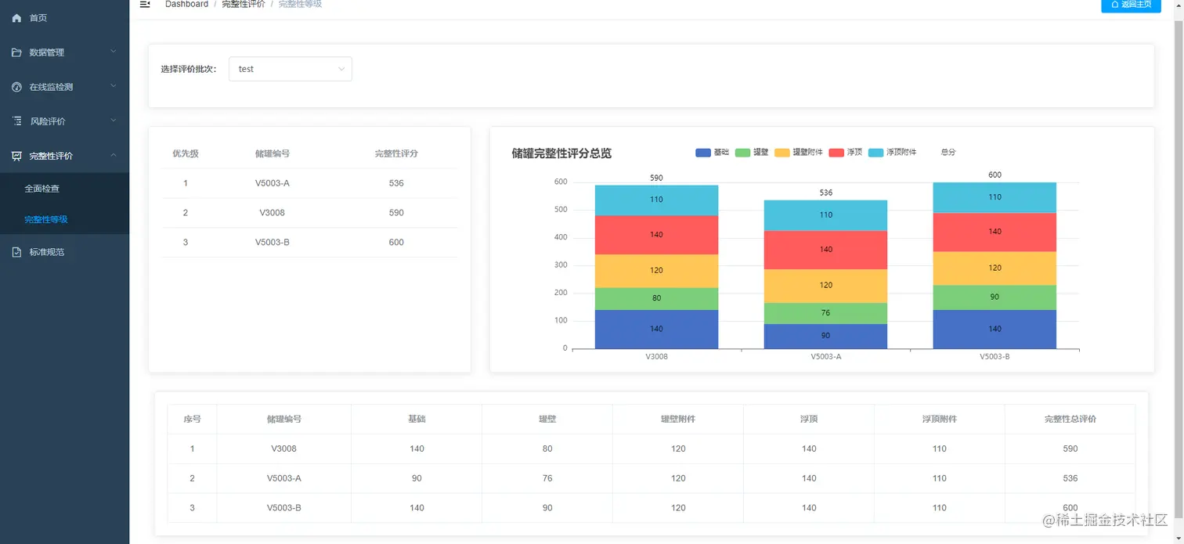Click total 536 in detail table
Image resolution: width=1184 pixels, height=544 pixels.
(x=1070, y=478)
